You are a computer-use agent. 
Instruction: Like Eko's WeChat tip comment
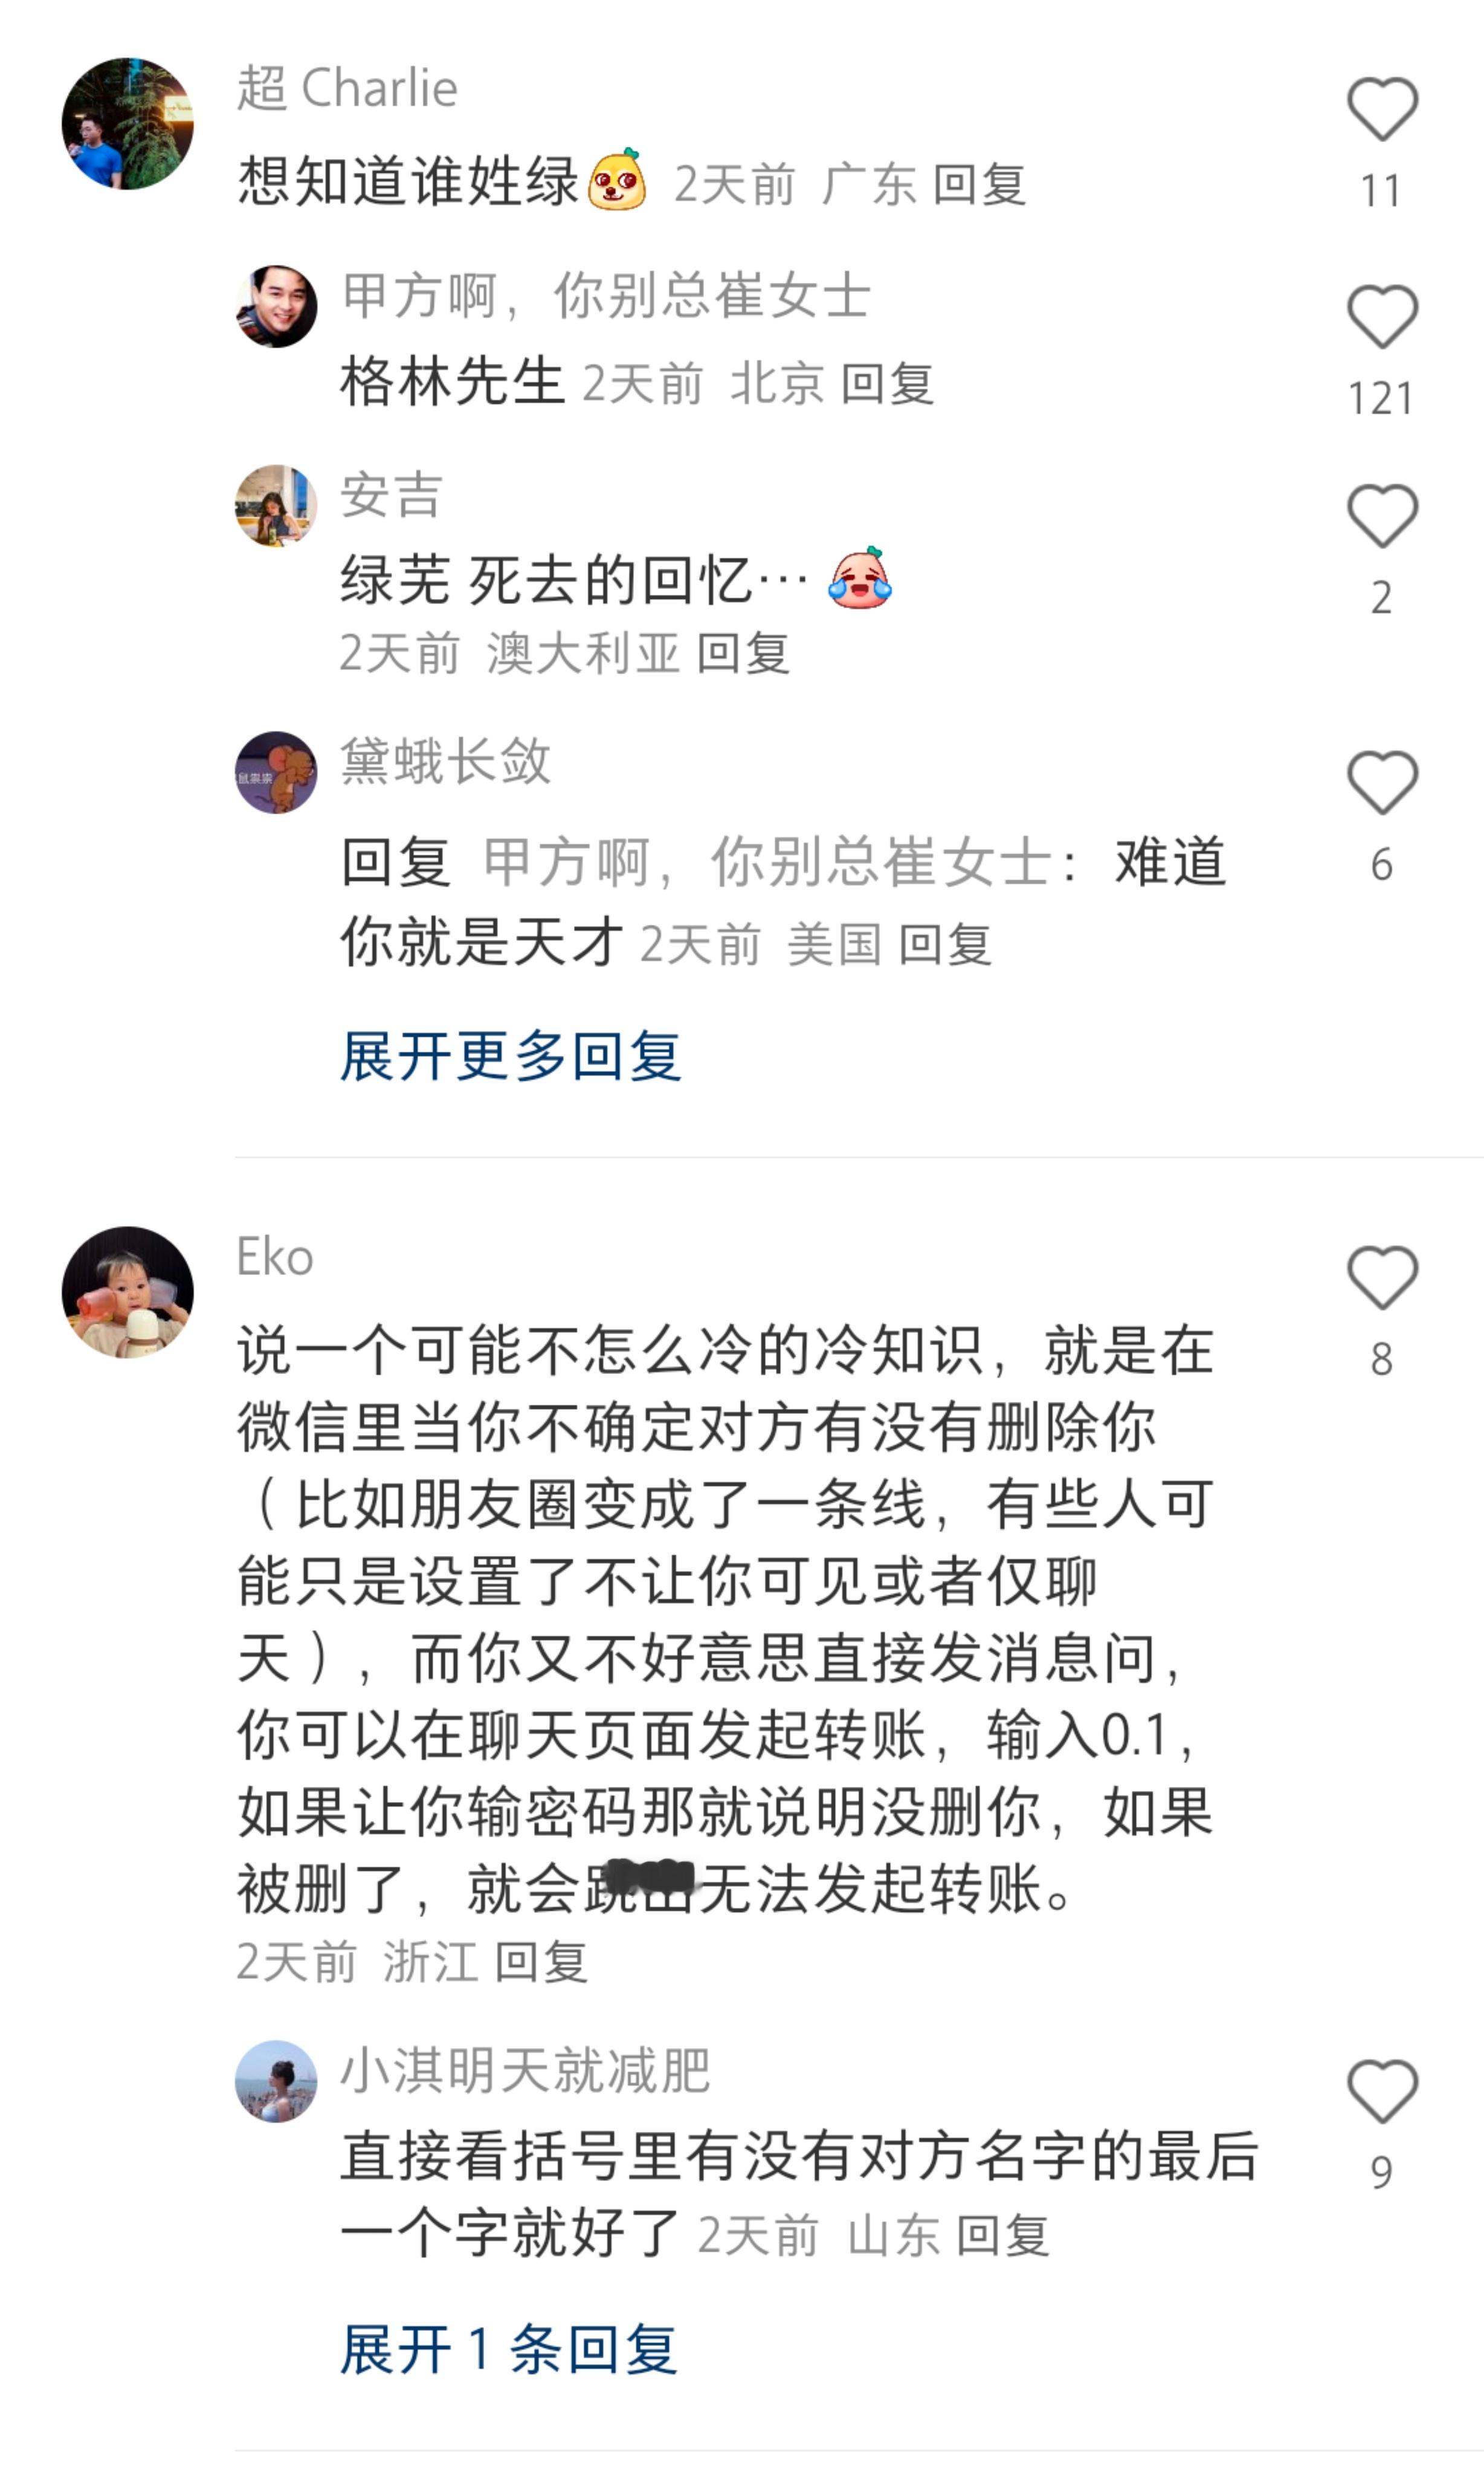click(1382, 1277)
